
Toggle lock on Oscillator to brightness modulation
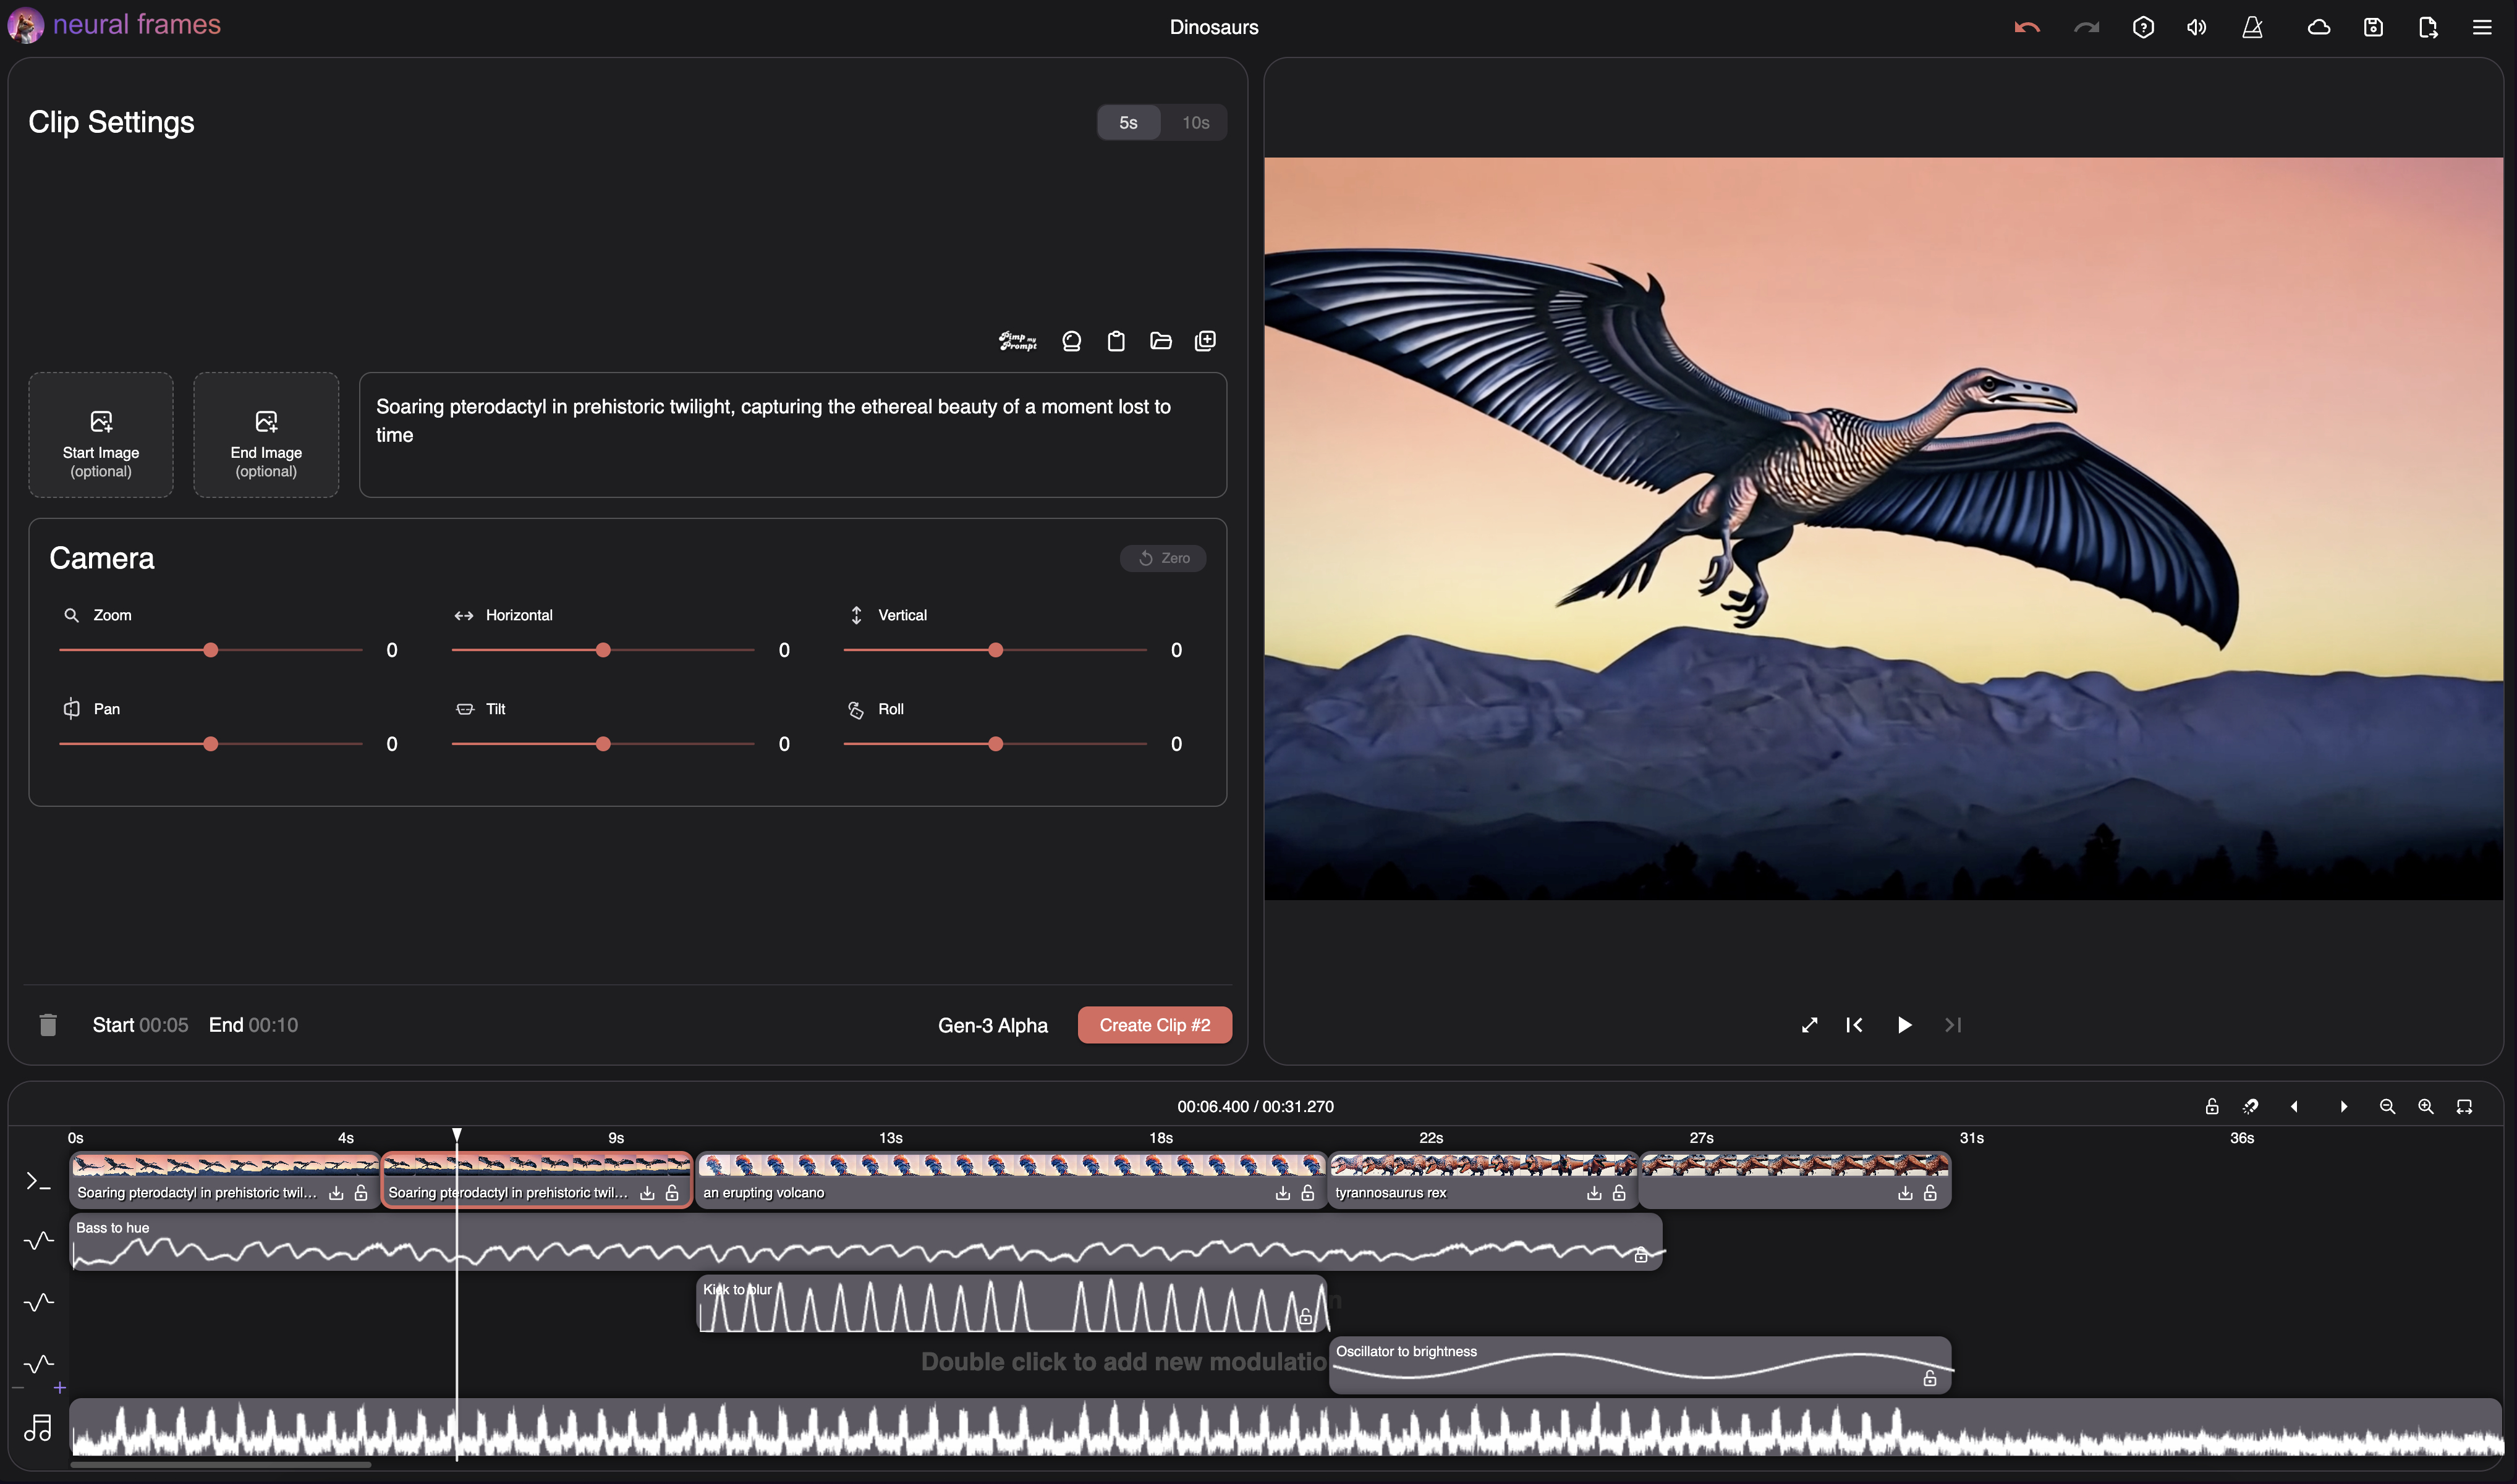pos(1930,1379)
